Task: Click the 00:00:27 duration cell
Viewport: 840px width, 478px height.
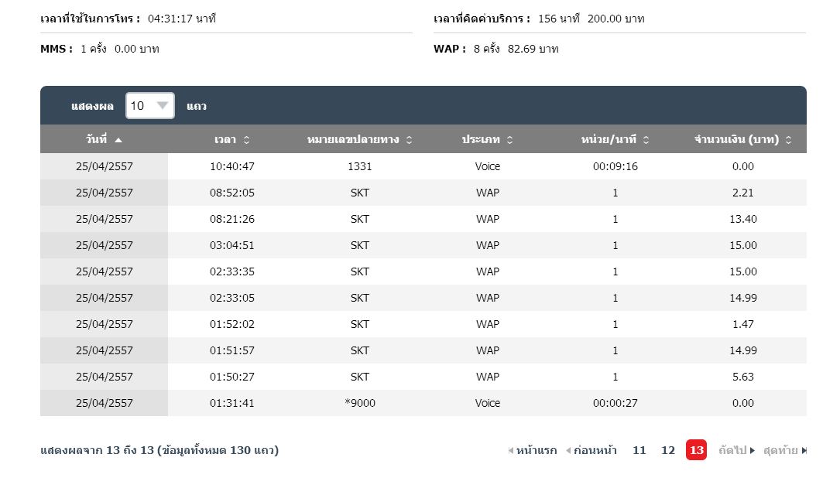Action: pos(615,403)
